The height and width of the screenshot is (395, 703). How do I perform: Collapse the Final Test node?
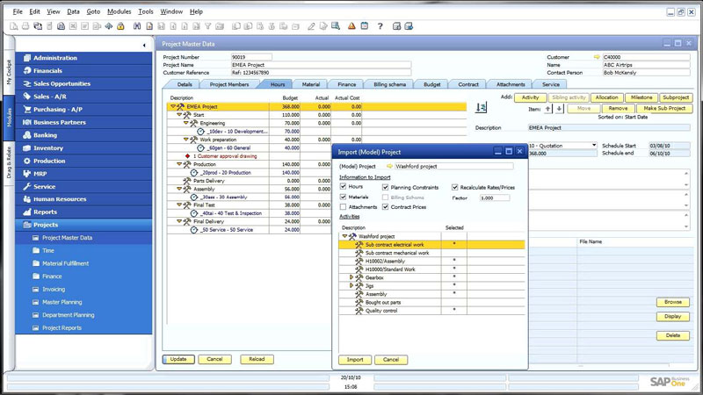[179, 205]
